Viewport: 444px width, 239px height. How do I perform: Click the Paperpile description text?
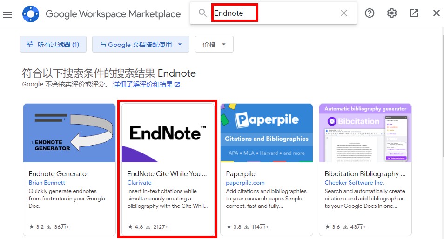266,199
